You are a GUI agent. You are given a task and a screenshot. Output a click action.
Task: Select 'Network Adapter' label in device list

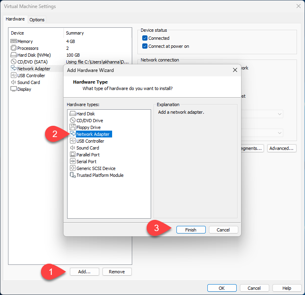tap(34, 68)
